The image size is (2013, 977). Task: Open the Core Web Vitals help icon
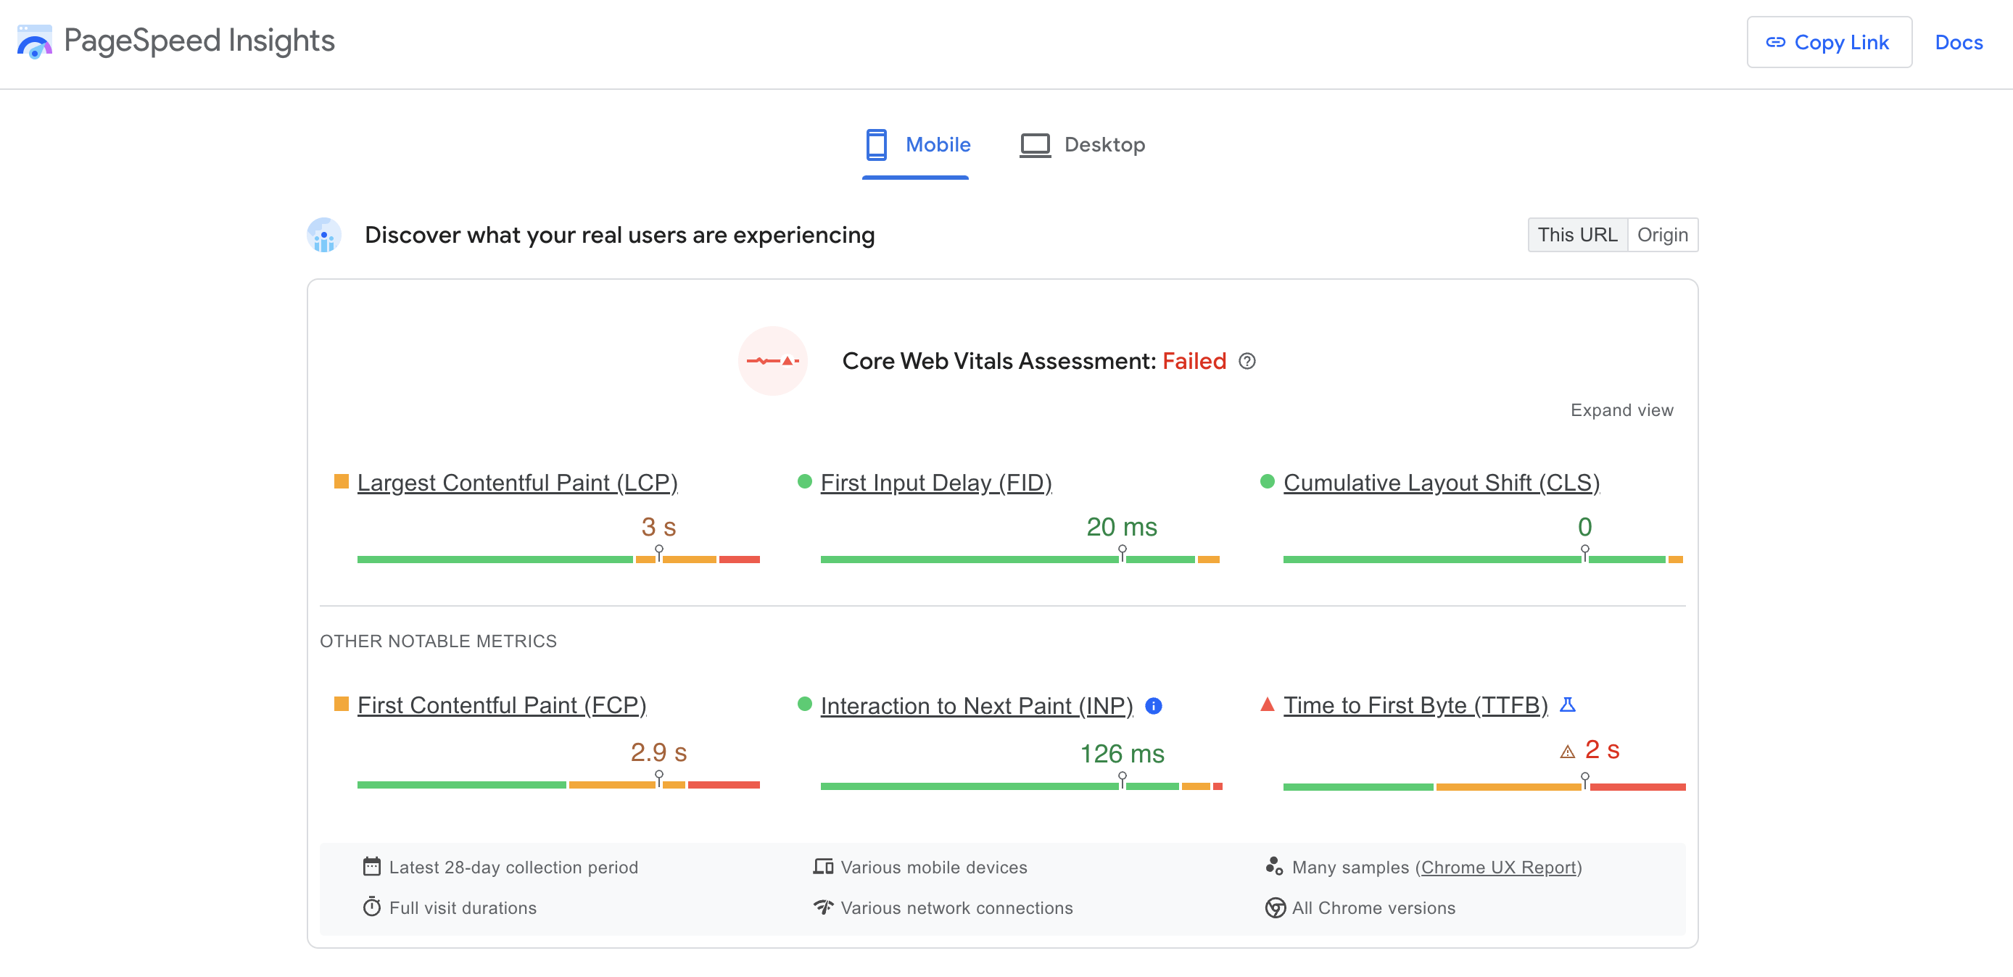tap(1247, 361)
